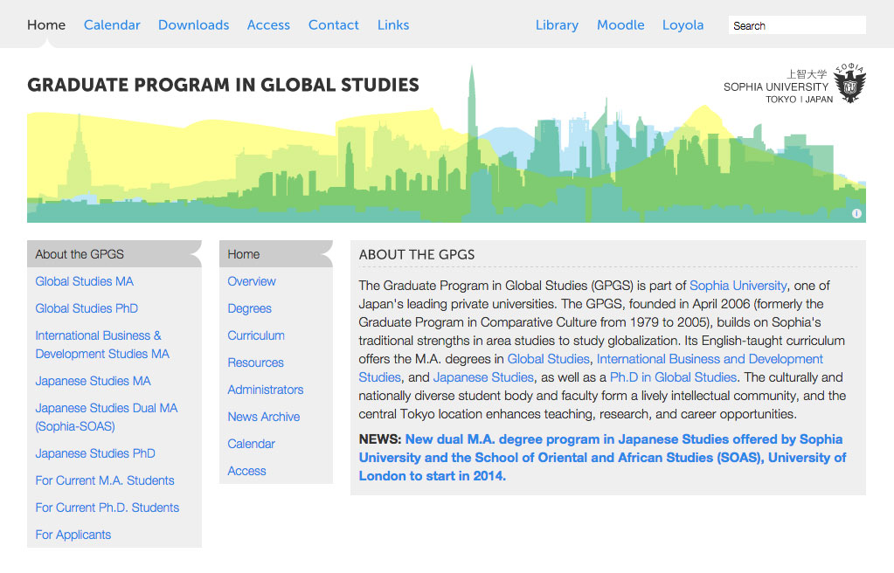894x573 pixels.
Task: Select the About the GPGS sidebar header
Action: 114,254
